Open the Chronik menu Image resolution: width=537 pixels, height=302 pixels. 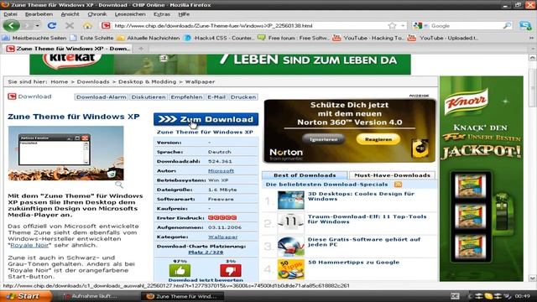tap(97, 14)
